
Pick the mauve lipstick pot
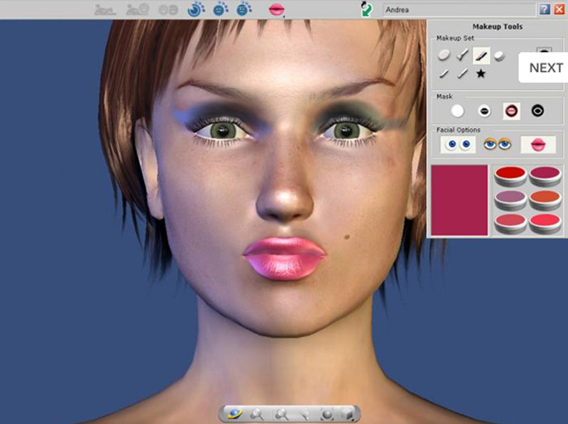point(510,200)
